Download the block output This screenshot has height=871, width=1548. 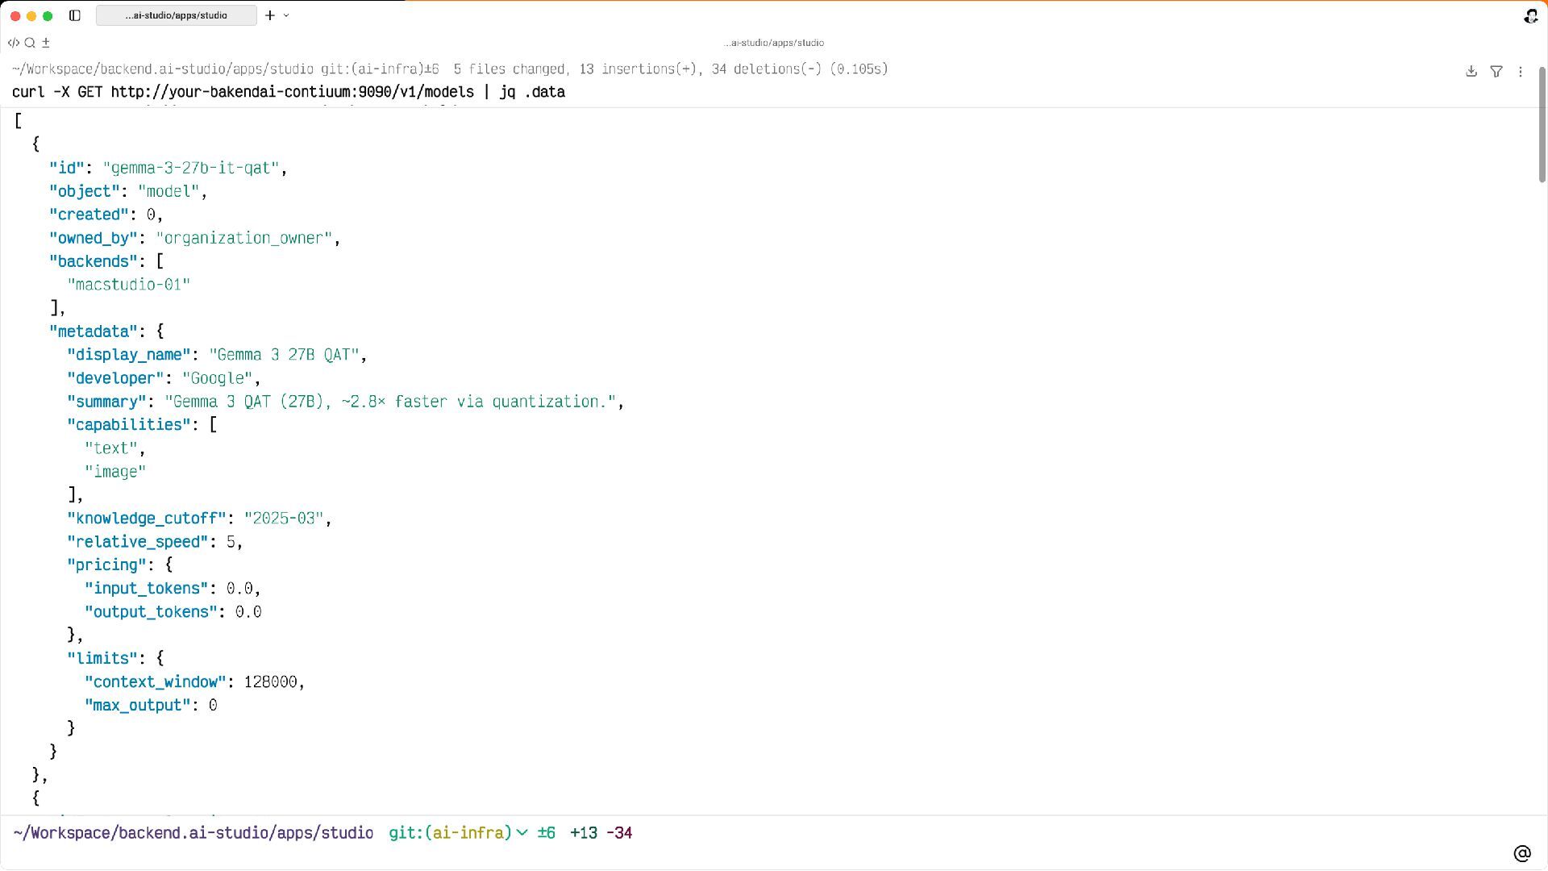(1471, 71)
